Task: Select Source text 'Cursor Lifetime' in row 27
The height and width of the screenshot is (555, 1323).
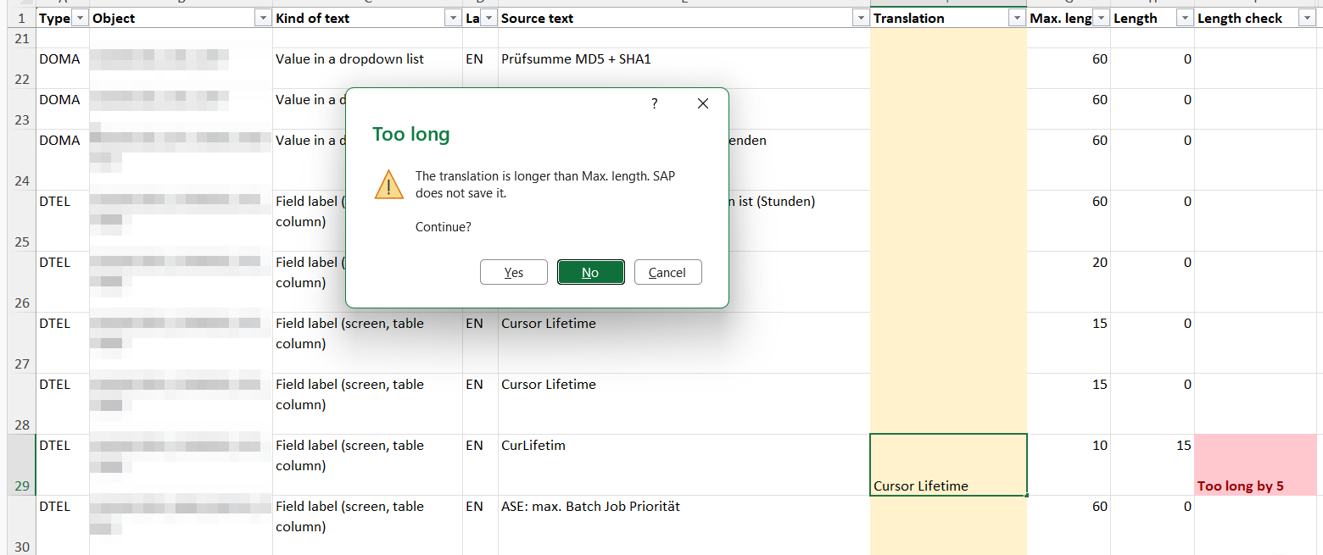Action: click(684, 343)
